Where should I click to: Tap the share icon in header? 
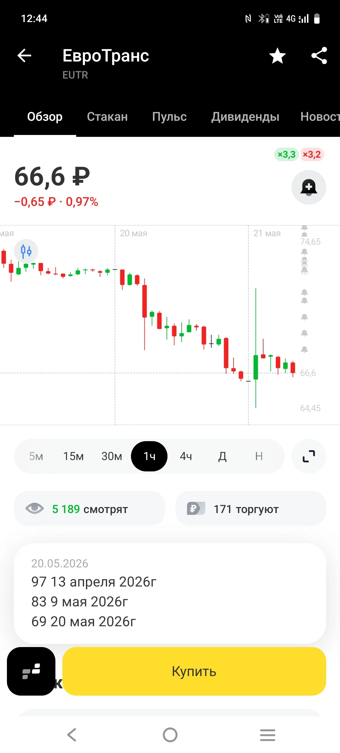pyautogui.click(x=319, y=56)
